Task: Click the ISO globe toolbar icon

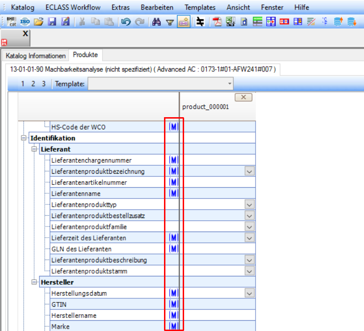Action: coord(25,22)
